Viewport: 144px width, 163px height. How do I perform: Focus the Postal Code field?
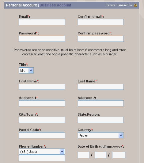(42, 135)
